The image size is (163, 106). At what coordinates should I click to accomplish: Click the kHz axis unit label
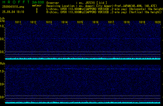(x=2, y=21)
